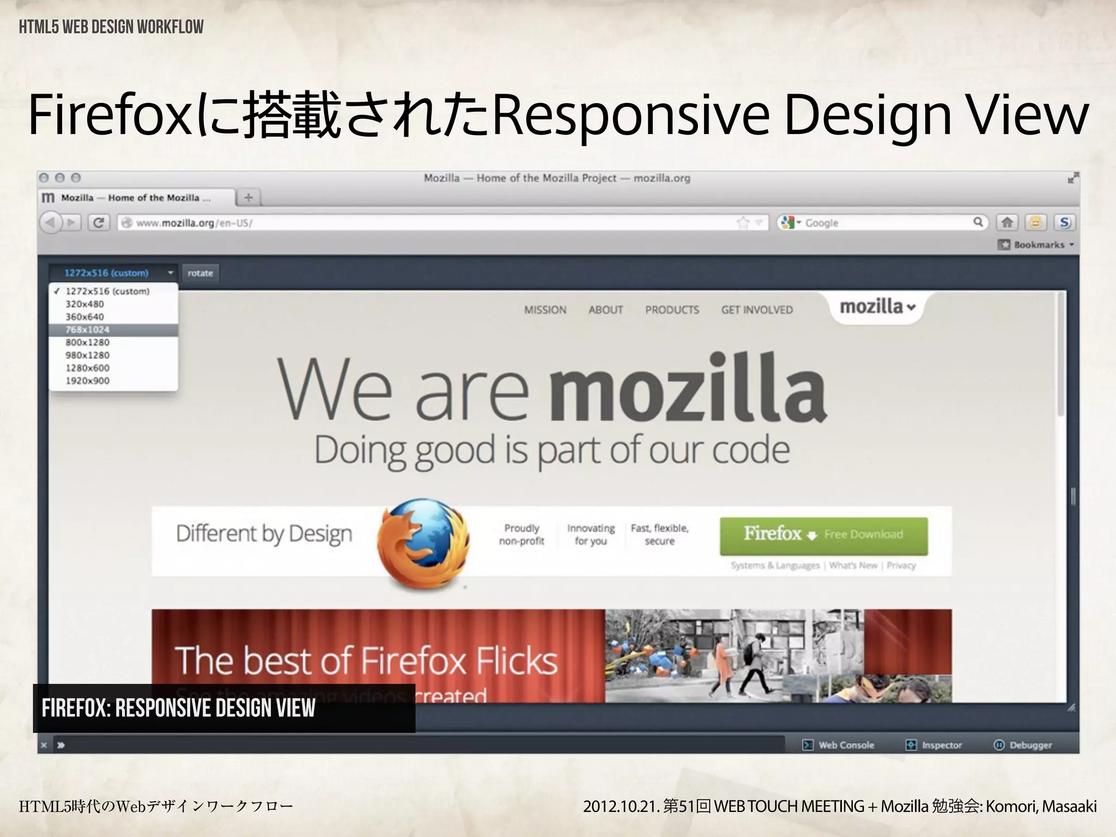Open the Bookmarks menu button
1116x837 pixels.
coord(1036,245)
